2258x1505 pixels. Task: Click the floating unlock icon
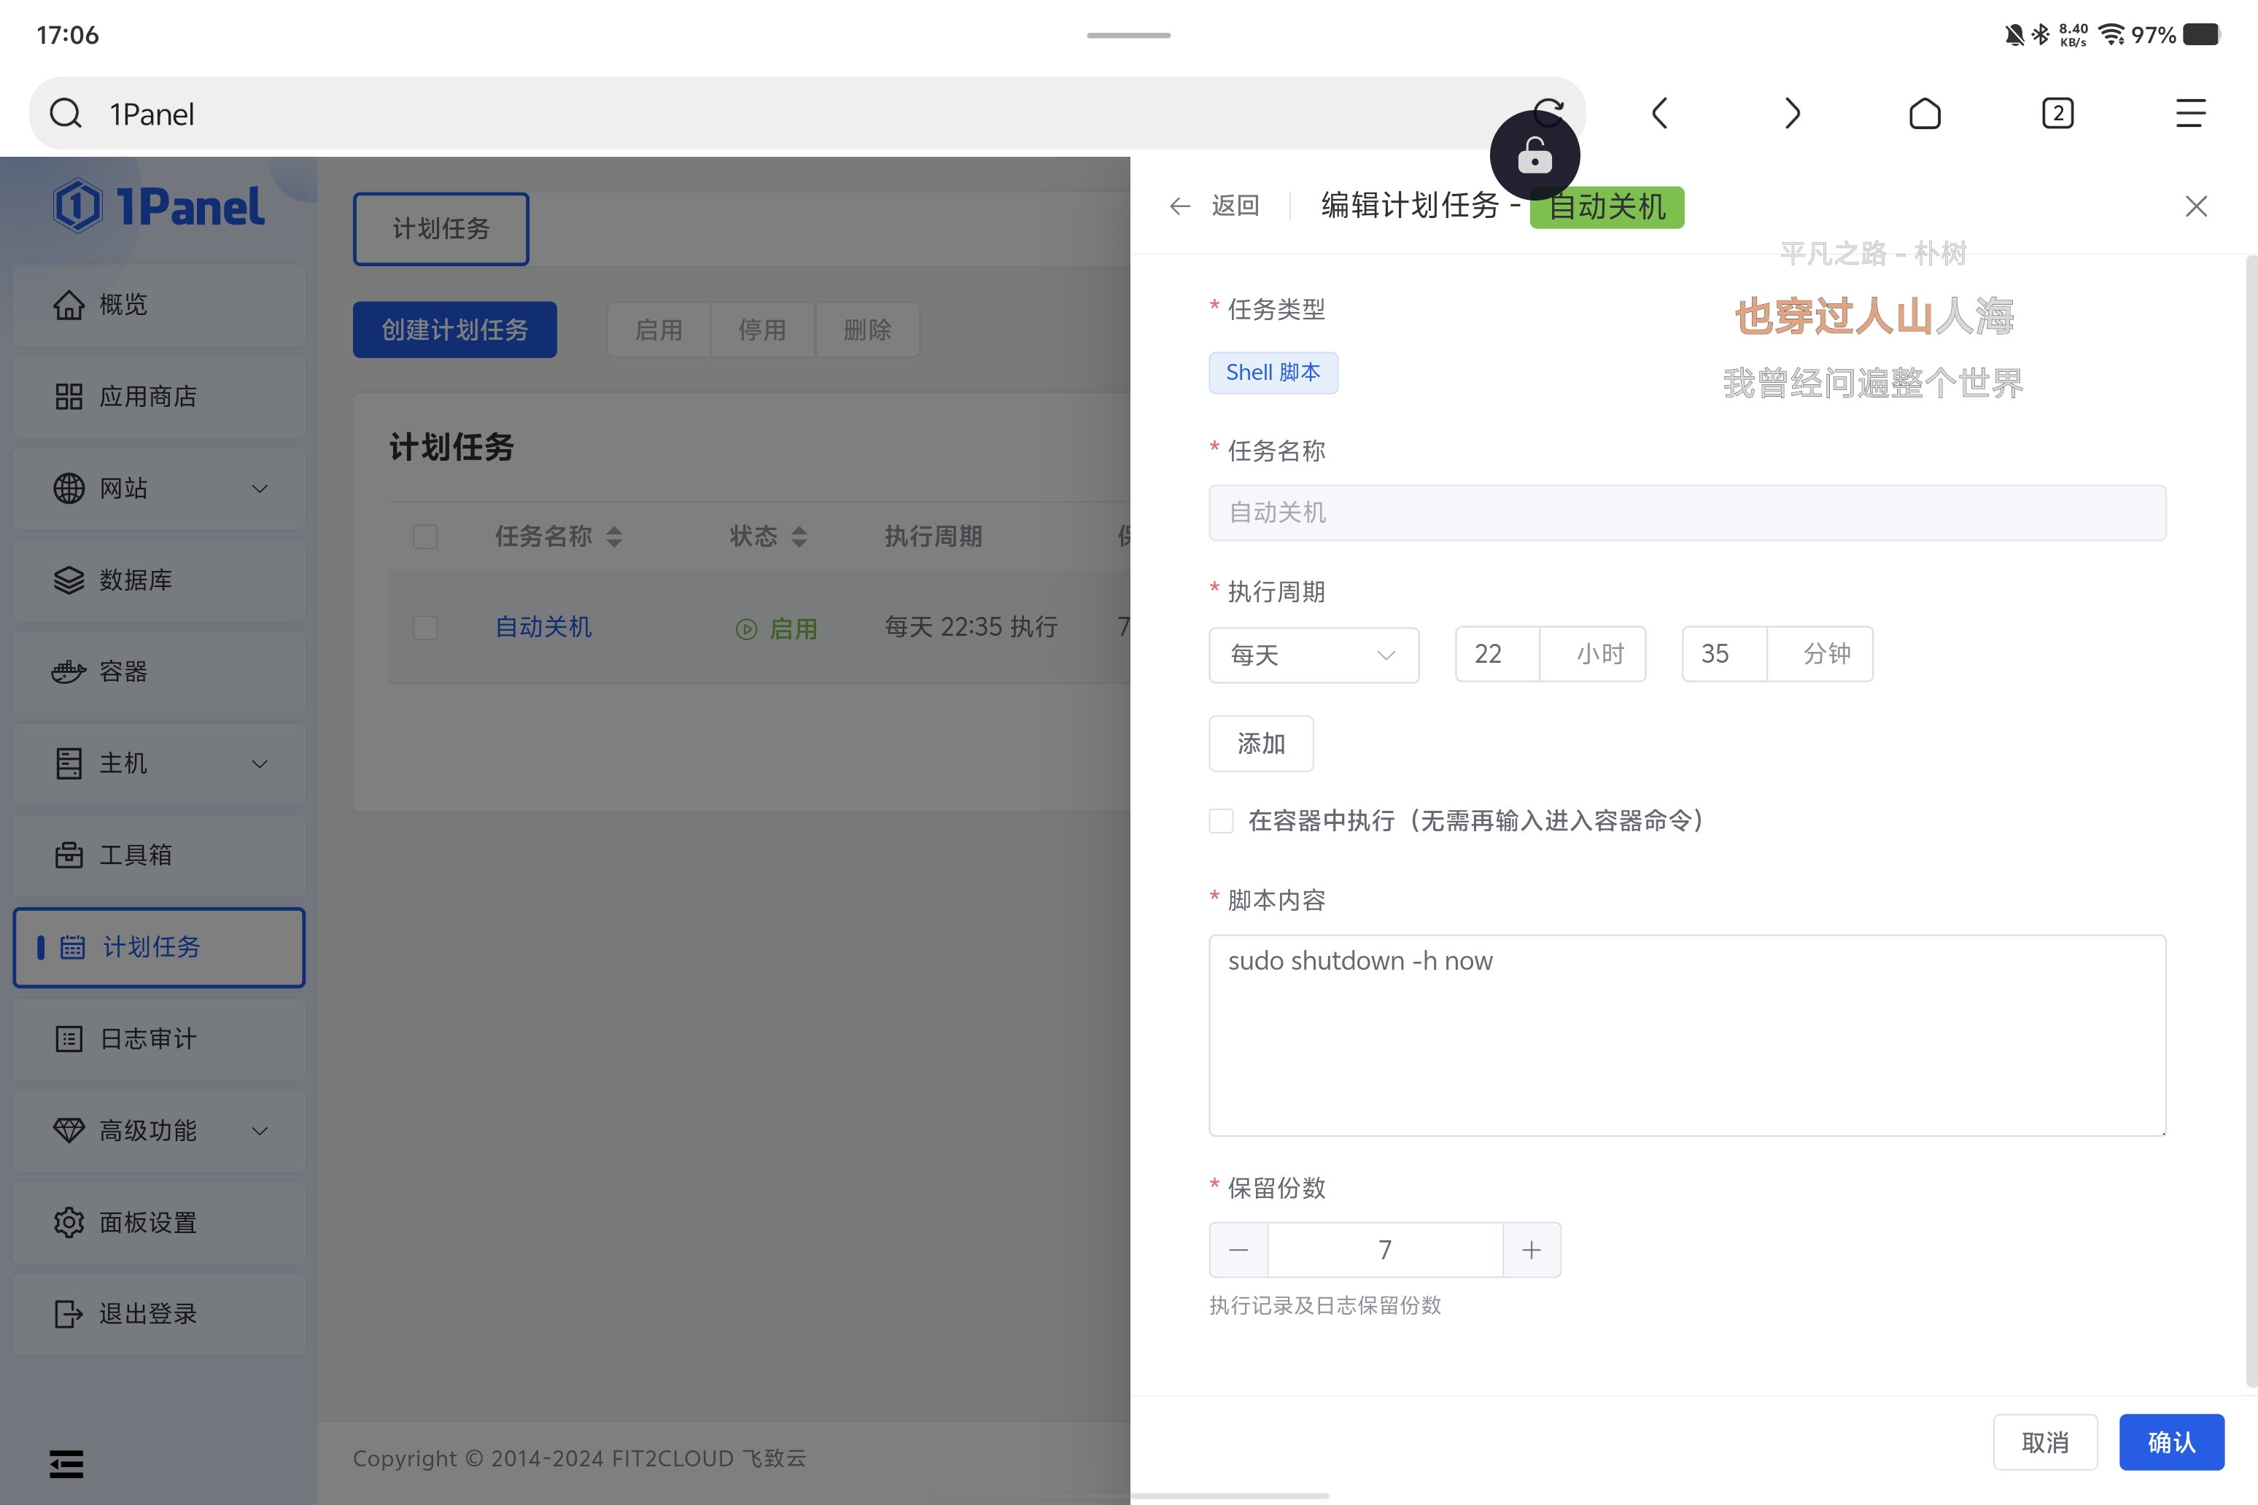pyautogui.click(x=1534, y=157)
